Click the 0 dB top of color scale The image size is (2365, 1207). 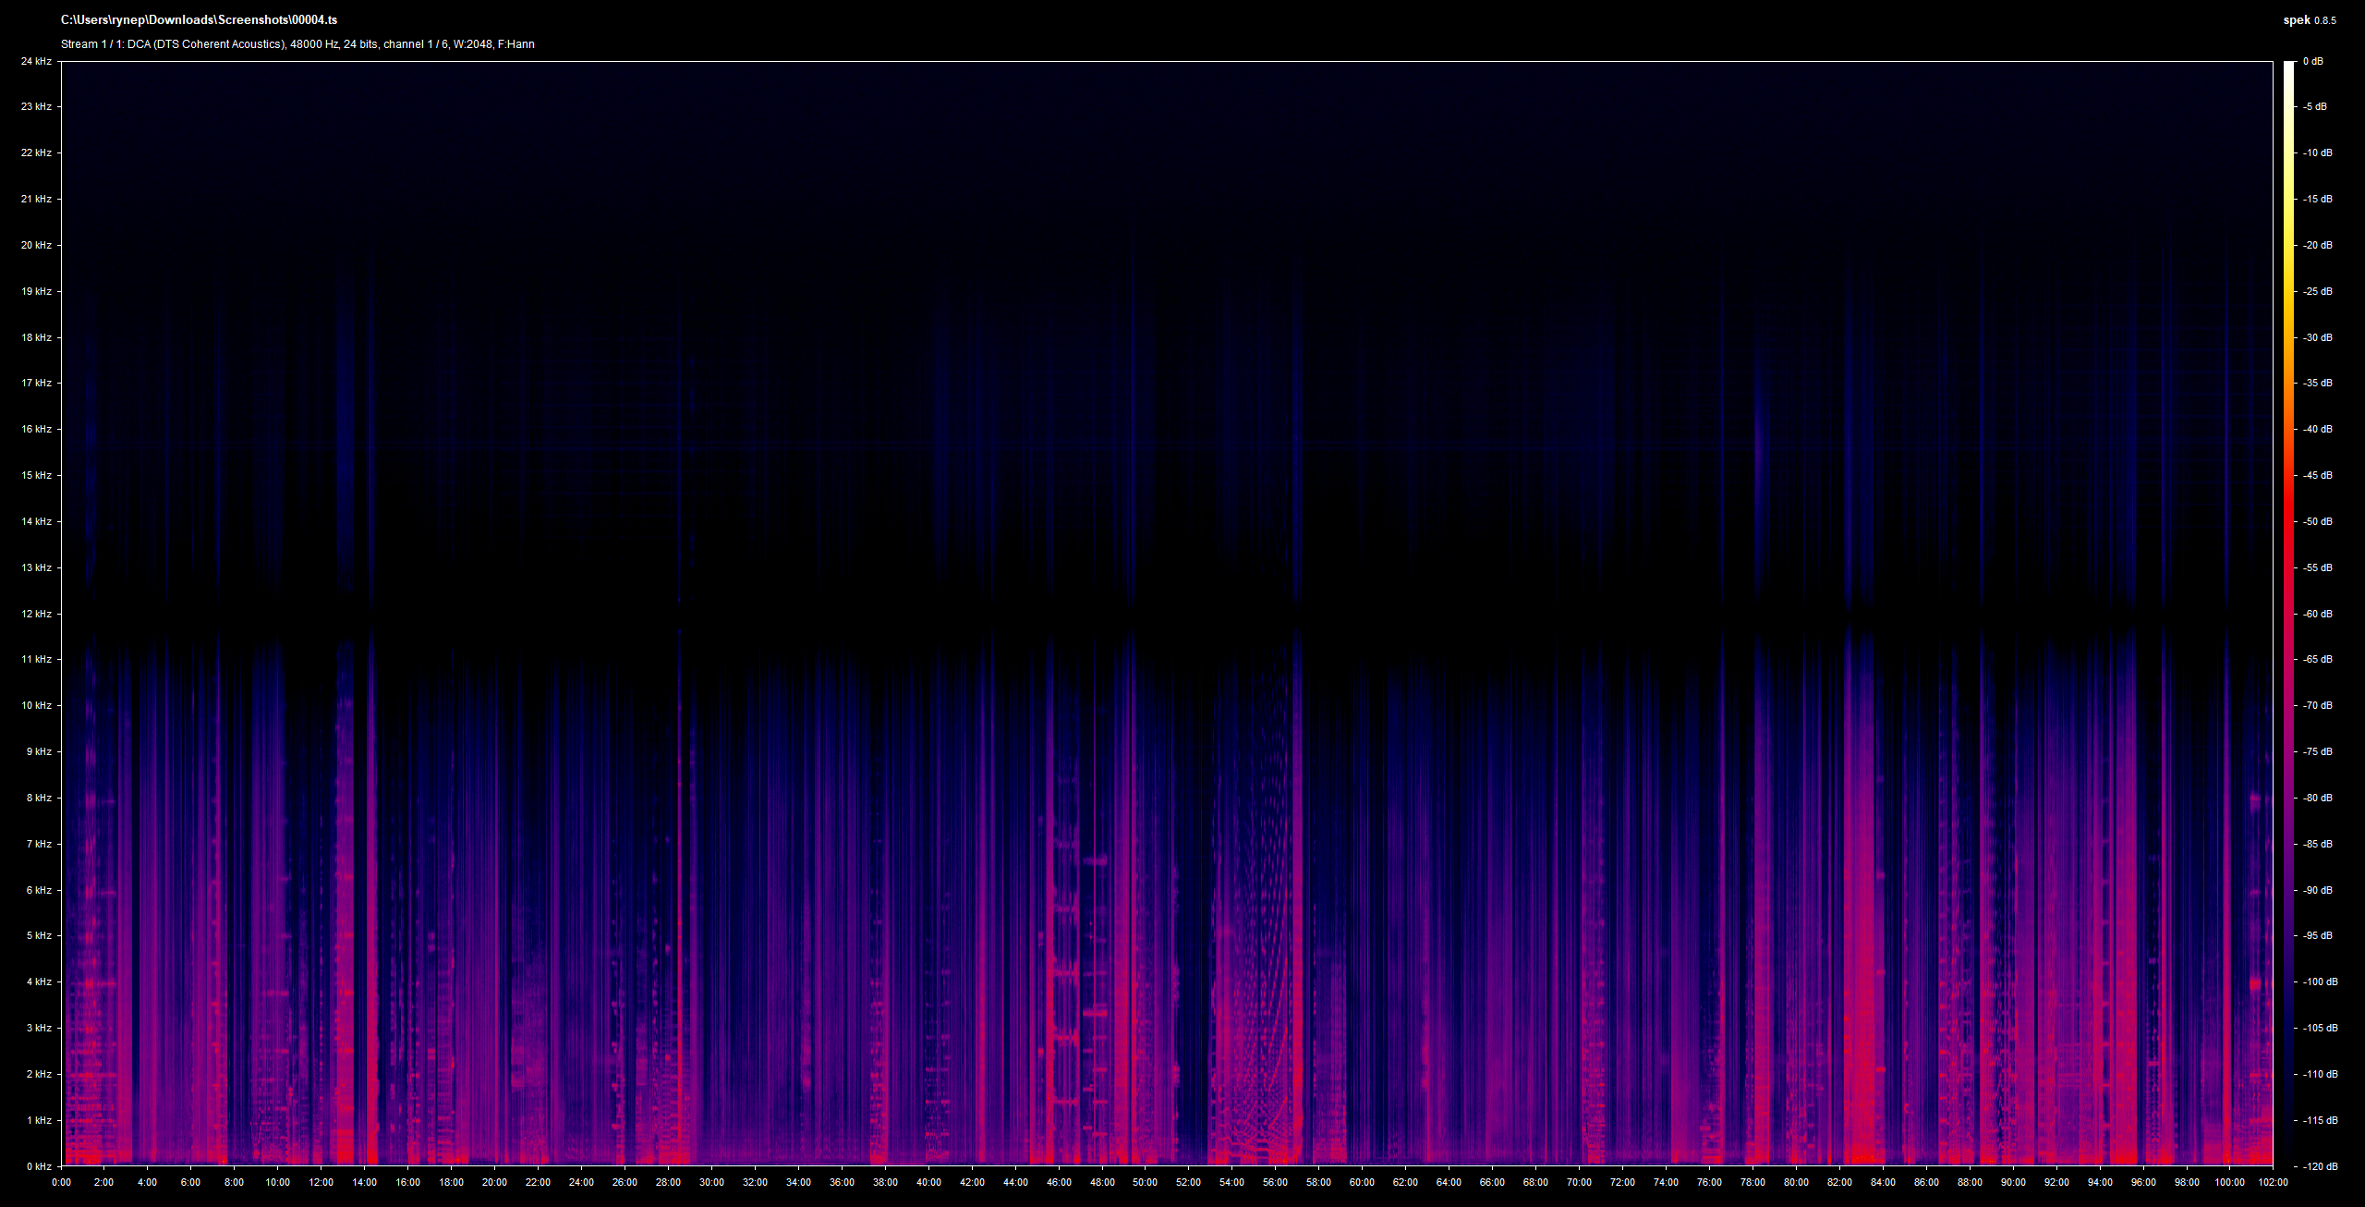[x=2312, y=61]
